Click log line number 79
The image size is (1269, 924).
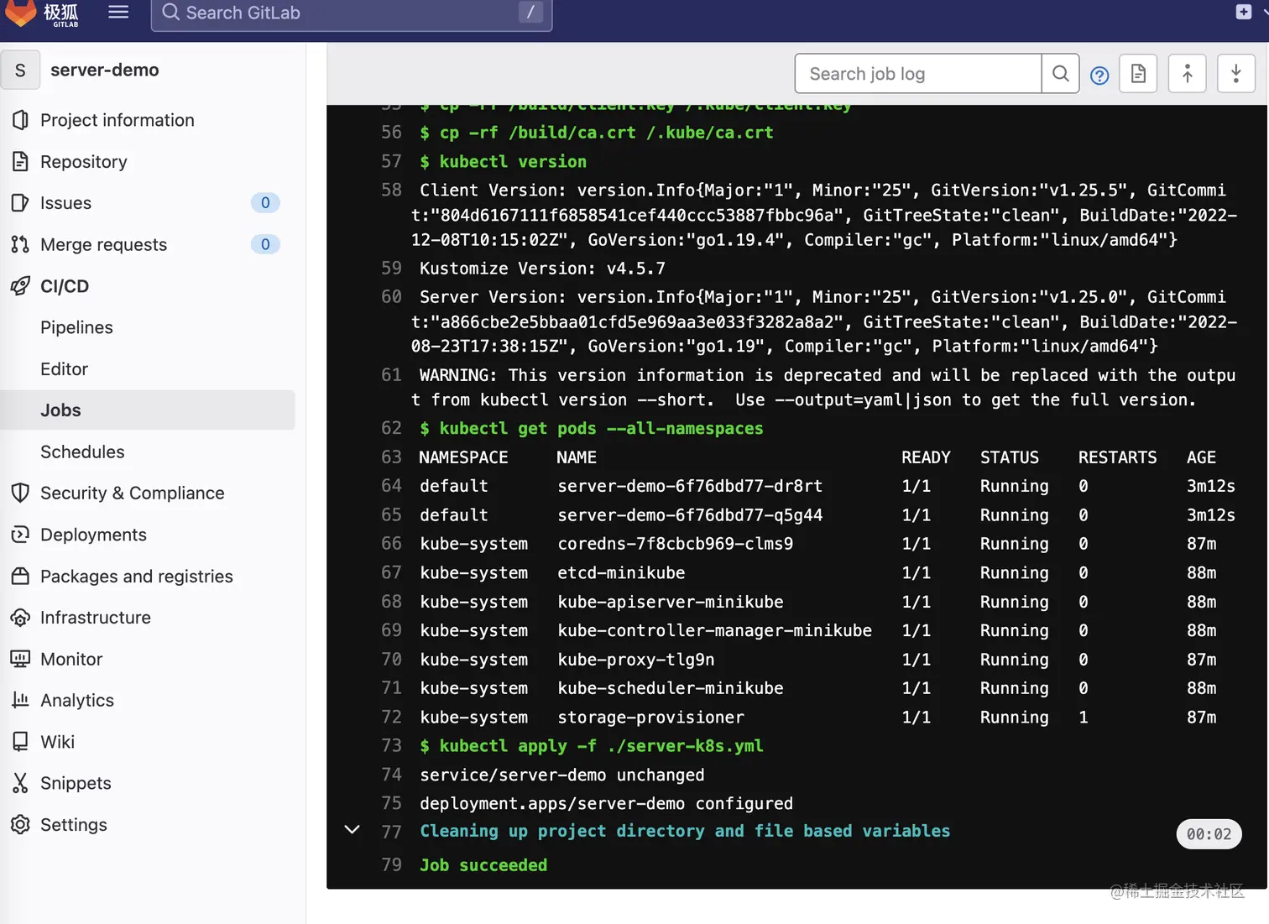391,864
